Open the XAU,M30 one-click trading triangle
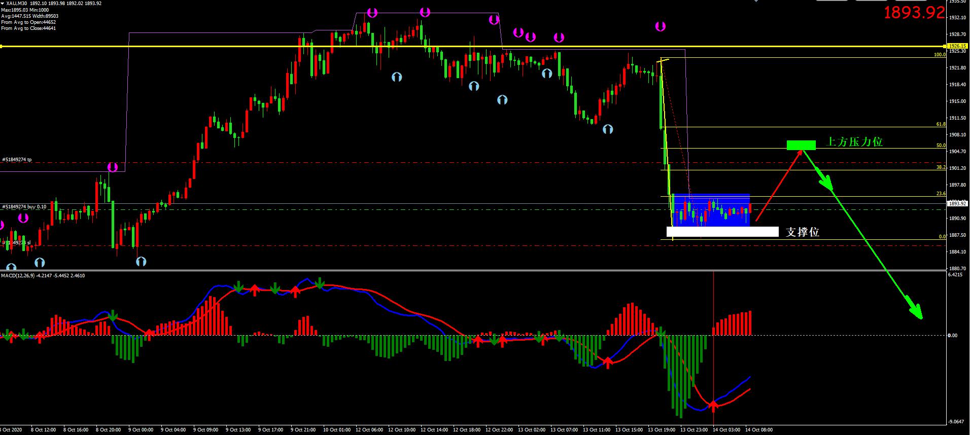The width and height of the screenshot is (970, 435). [x=3, y=4]
